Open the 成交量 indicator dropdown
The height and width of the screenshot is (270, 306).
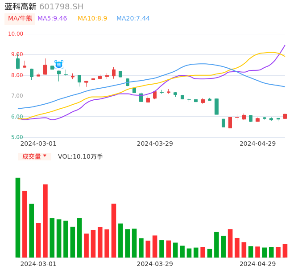[x=34, y=156]
